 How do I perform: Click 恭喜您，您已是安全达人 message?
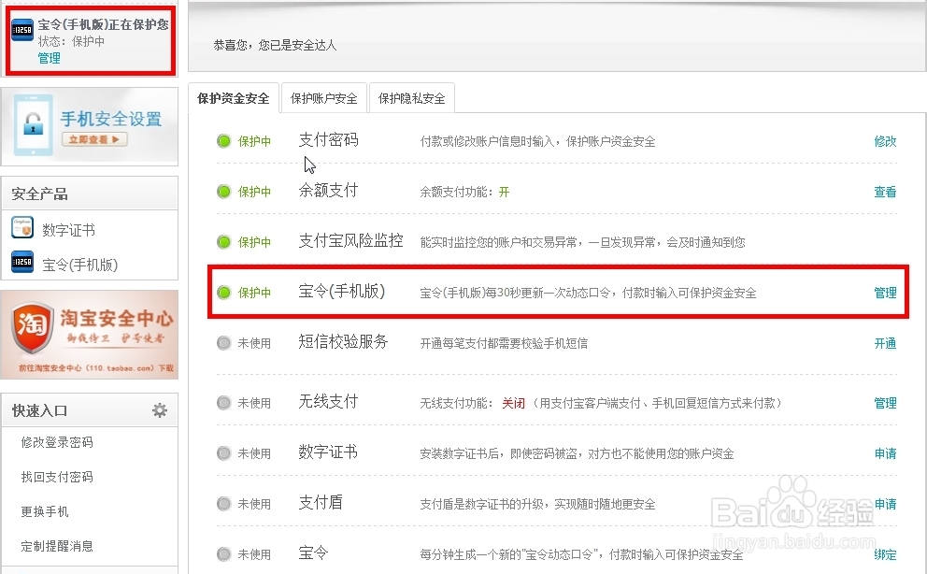tap(275, 45)
